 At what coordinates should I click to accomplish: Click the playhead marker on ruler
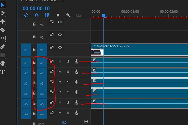[104, 16]
